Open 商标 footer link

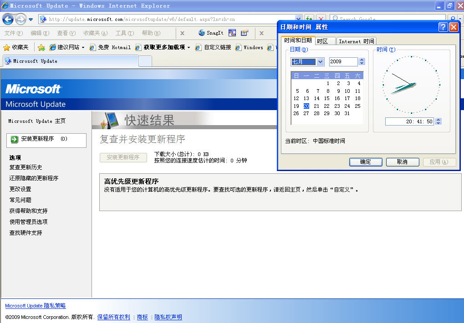tap(143, 317)
